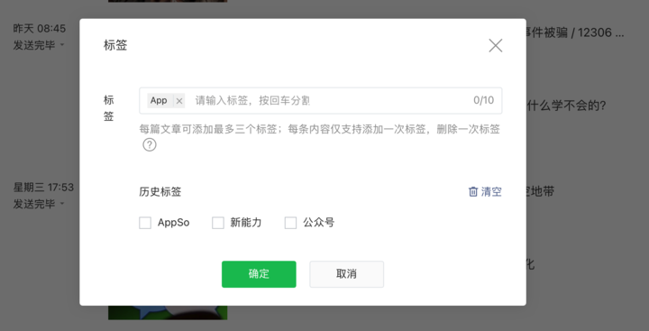
Task: Click the 0/10 character counter
Action: point(483,100)
